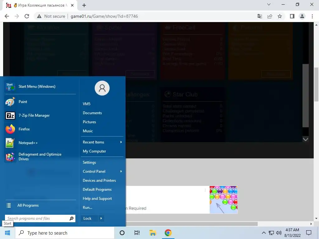
Task: Open the notification center icon
Action: [x=309, y=233]
